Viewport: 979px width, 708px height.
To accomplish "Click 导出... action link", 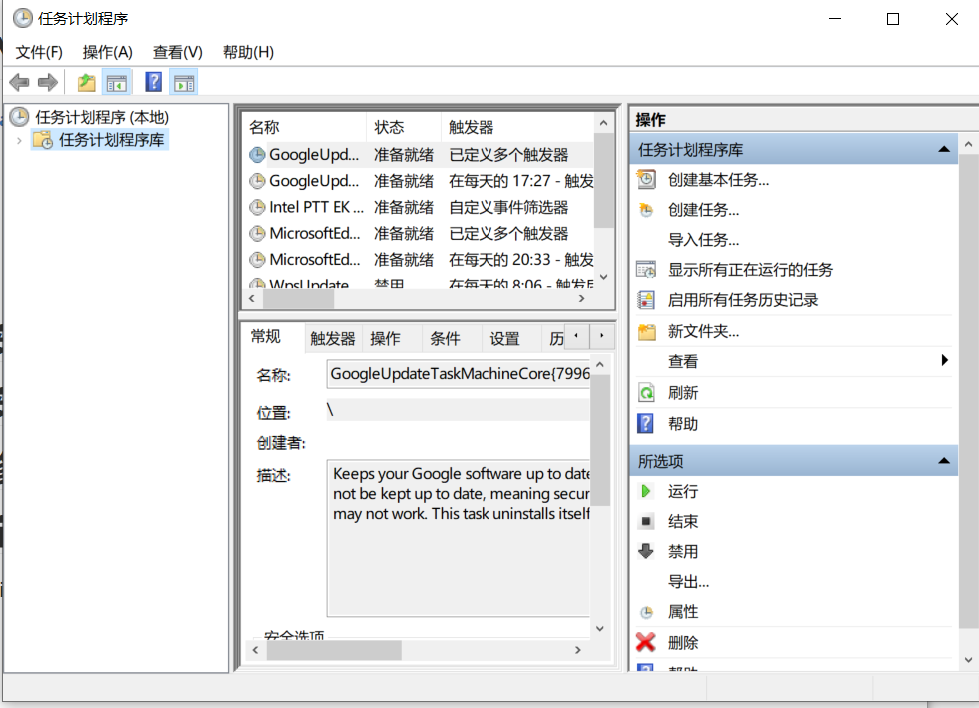I will [x=688, y=582].
